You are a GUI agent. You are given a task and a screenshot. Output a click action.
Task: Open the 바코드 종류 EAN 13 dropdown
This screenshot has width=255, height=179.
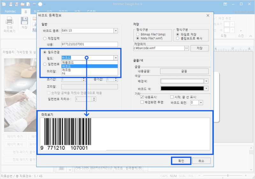pos(116,31)
